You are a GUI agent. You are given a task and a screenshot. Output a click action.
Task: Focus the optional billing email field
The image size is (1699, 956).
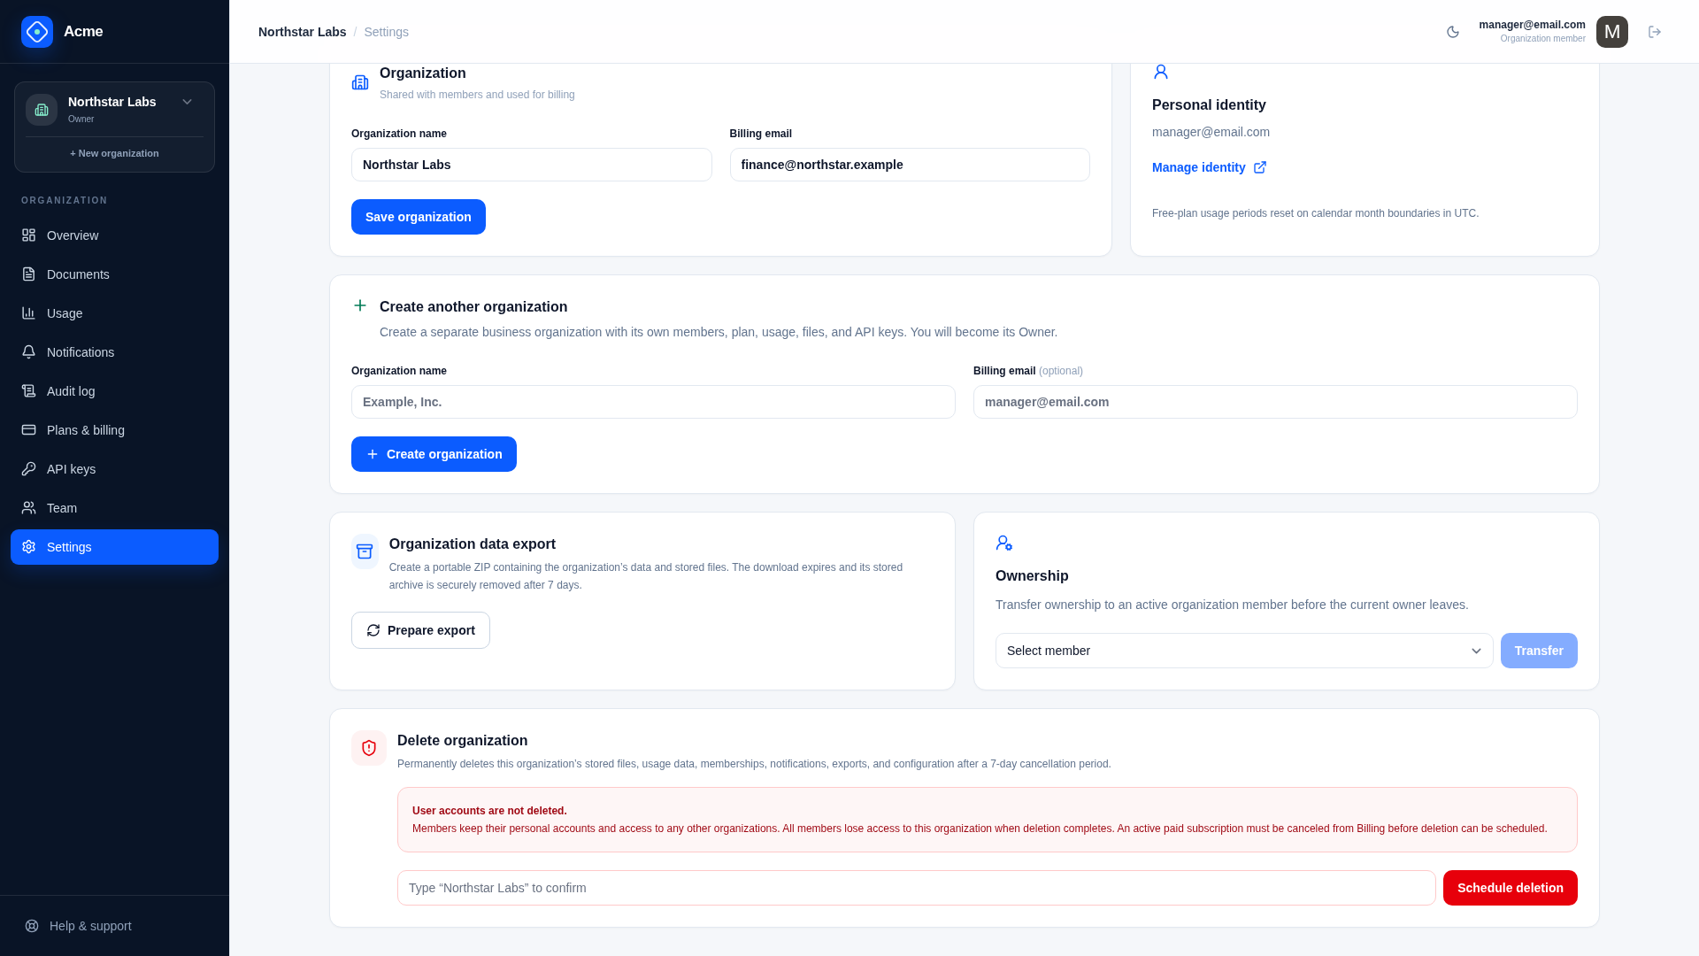[x=1275, y=402]
